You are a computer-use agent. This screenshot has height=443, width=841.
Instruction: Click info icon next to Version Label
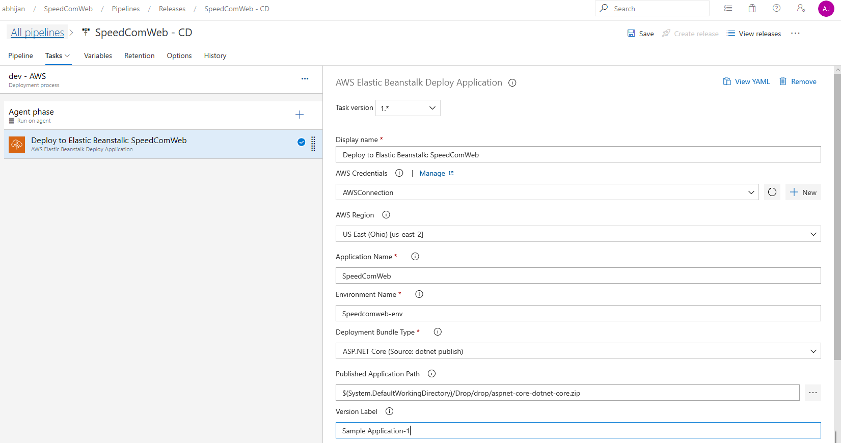pyautogui.click(x=389, y=411)
